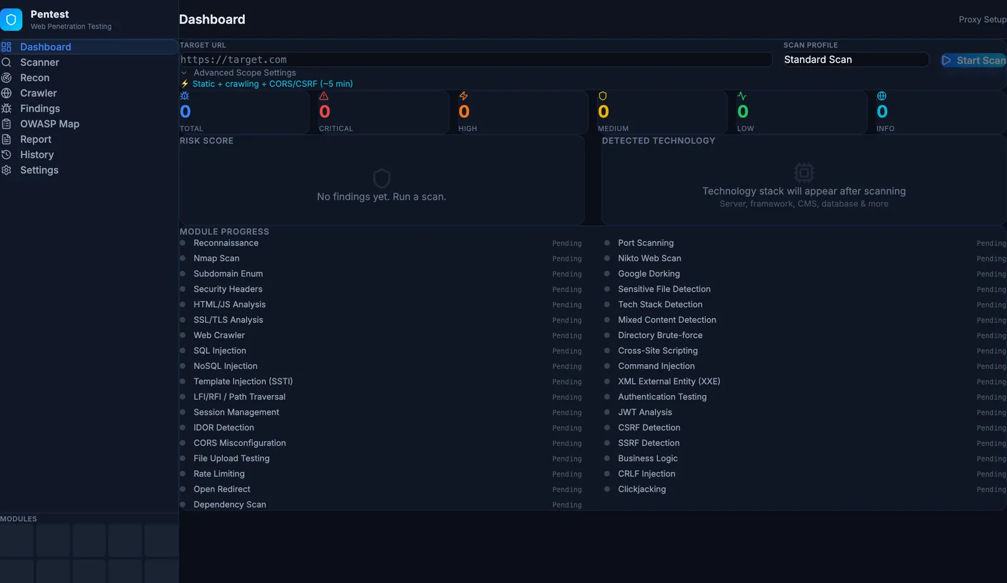Click the OWASP Map clipboard icon

(x=6, y=124)
